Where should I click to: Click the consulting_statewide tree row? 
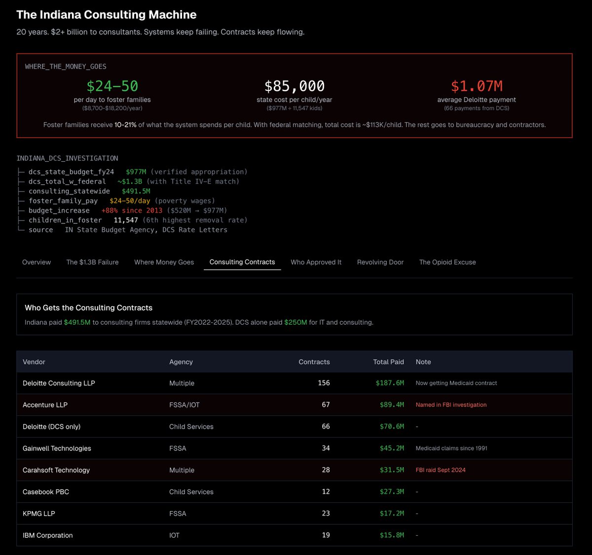(x=83, y=191)
